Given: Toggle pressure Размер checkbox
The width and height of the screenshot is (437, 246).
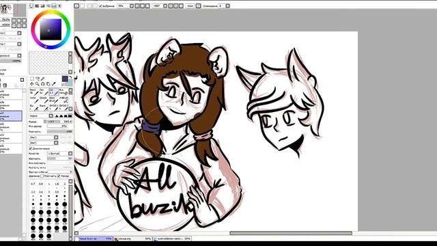Looking at the screenshot, I should 59,176.
